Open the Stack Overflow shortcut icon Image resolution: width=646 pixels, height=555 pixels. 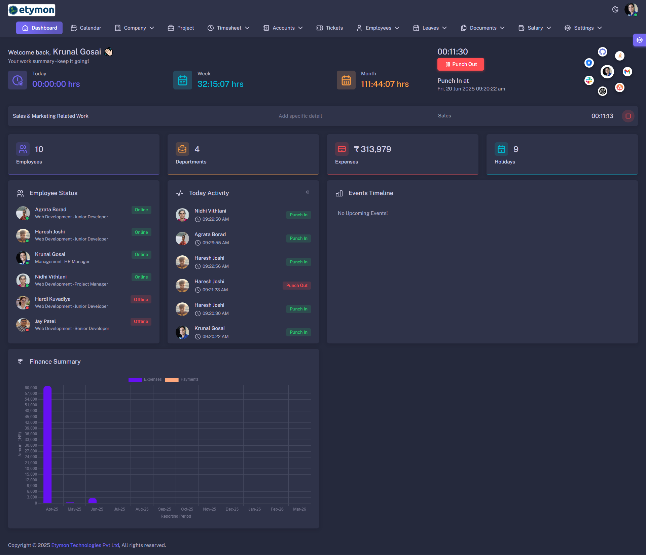[619, 56]
